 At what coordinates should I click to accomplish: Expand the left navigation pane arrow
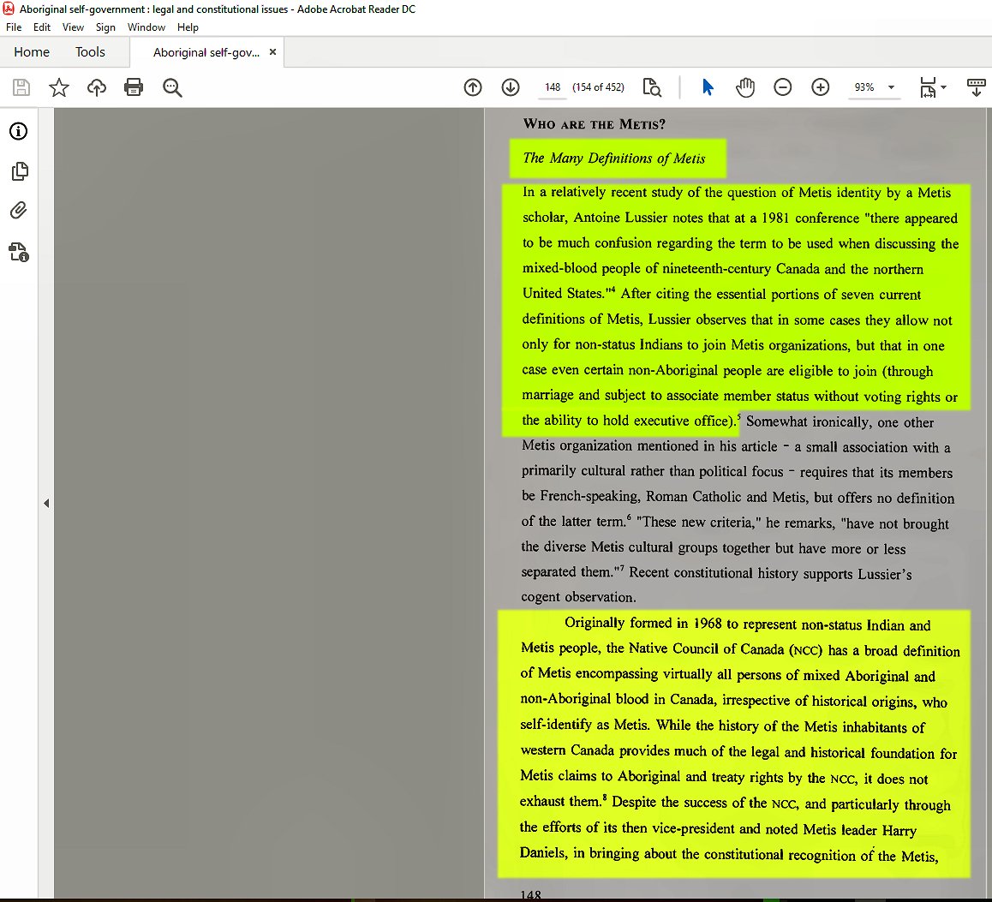pyautogui.click(x=46, y=504)
